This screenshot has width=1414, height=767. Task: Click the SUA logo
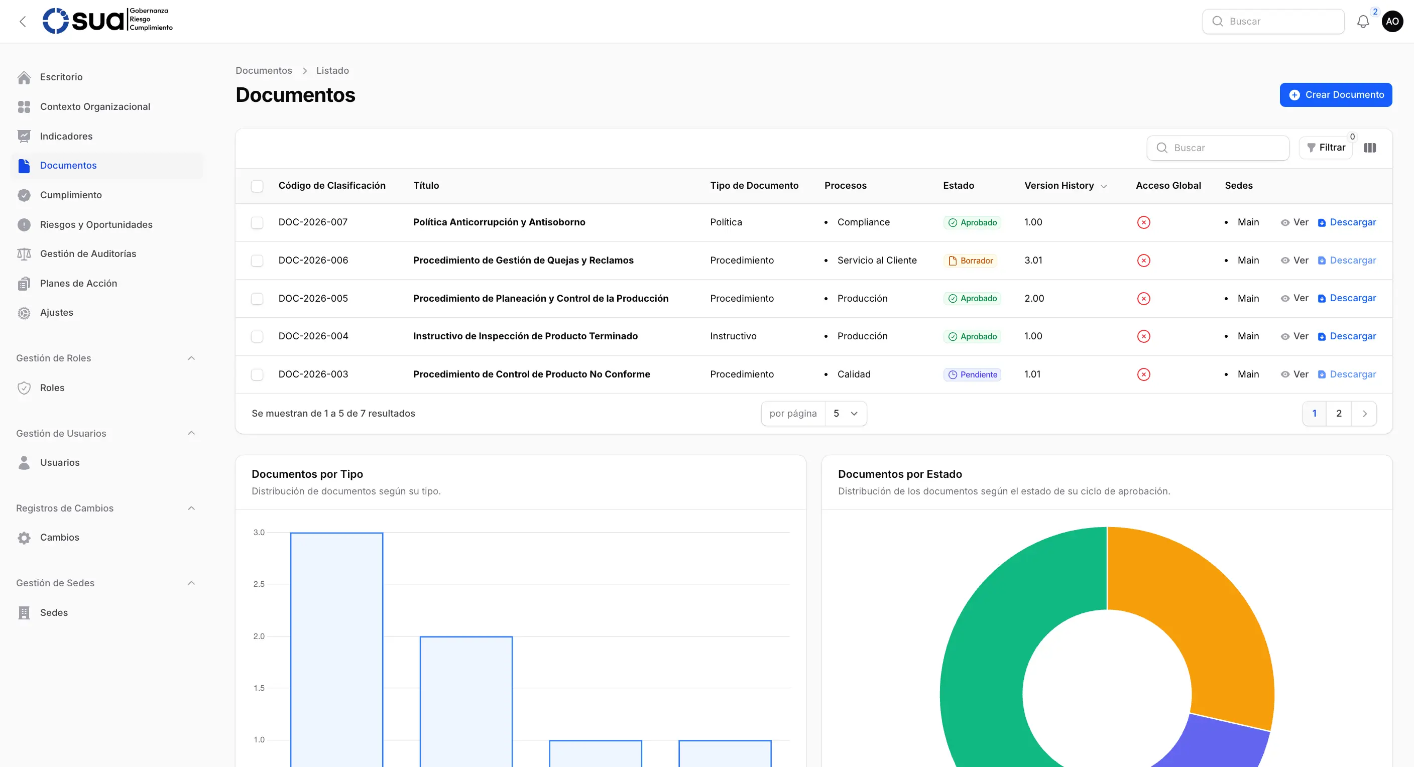pyautogui.click(x=107, y=20)
